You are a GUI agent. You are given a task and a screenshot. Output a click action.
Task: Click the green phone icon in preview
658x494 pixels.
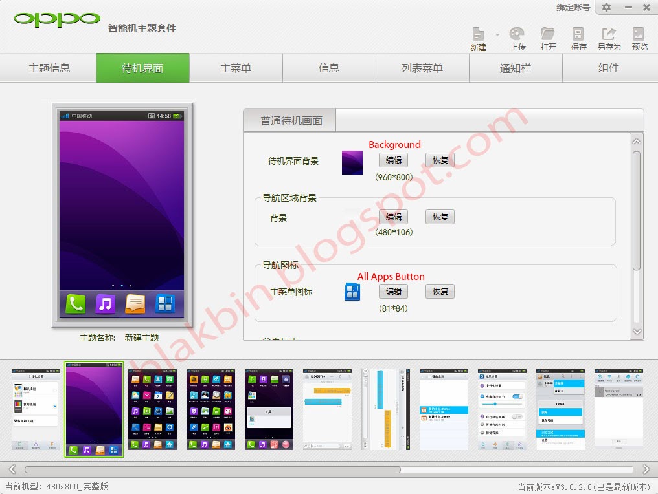coord(76,304)
